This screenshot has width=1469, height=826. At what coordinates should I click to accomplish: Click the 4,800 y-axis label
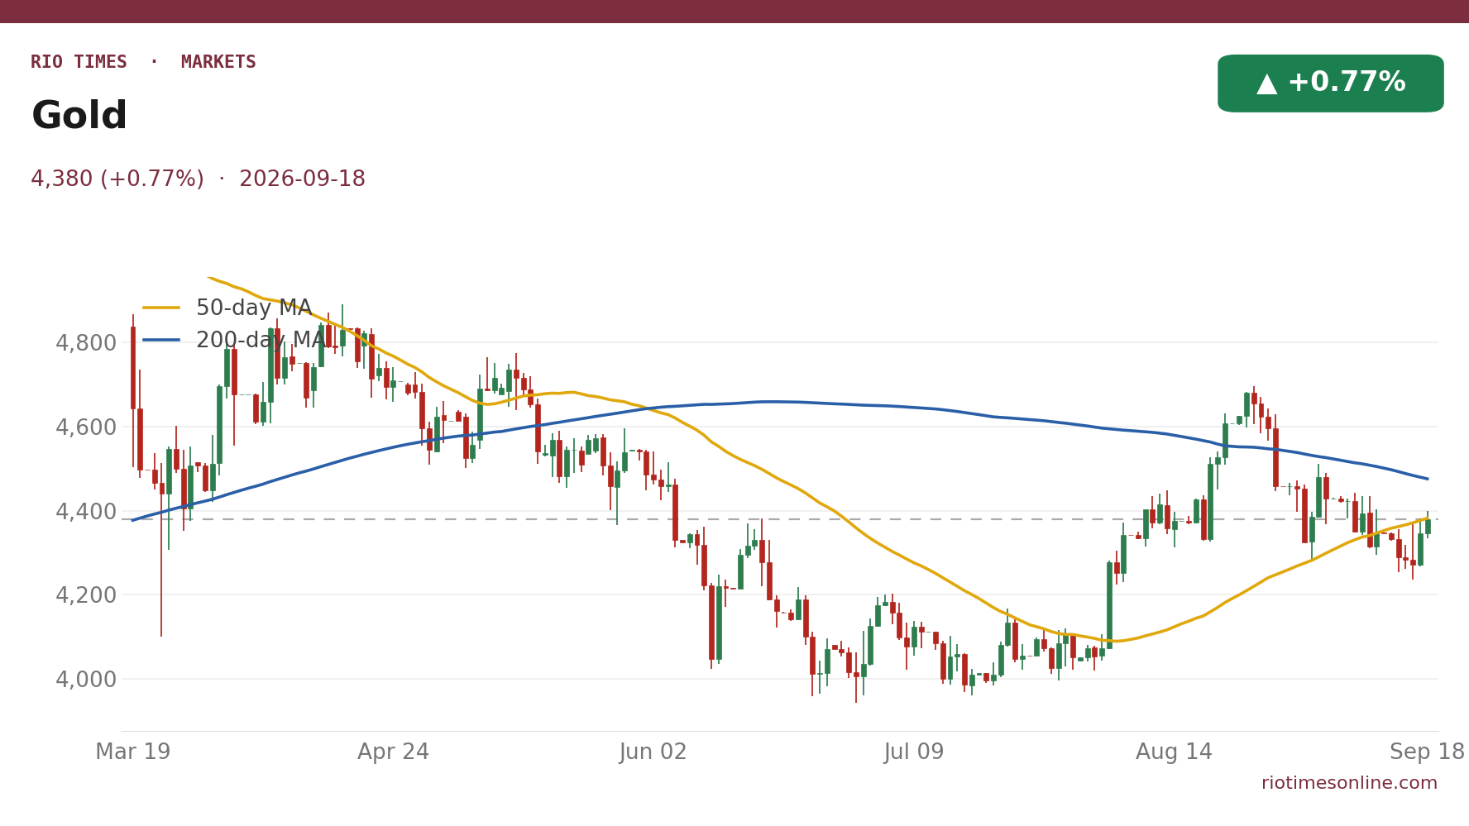86,343
